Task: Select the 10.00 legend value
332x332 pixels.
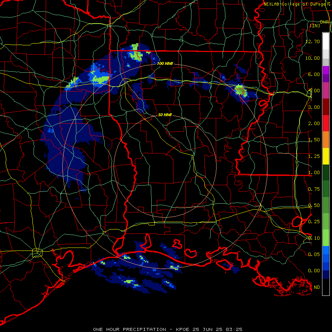Action: (x=312, y=58)
